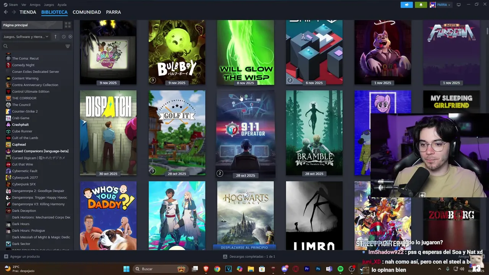The width and height of the screenshot is (489, 275).
Task: Toggle the recent activity clock filter
Action: (x=64, y=37)
